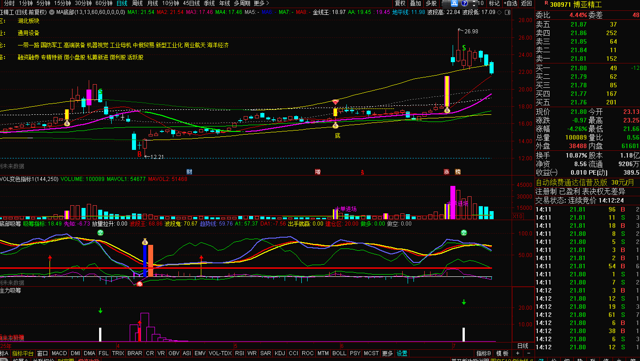Expand the 更多 periods list at top
The height and width of the screenshot is (361, 640).
click(261, 3)
